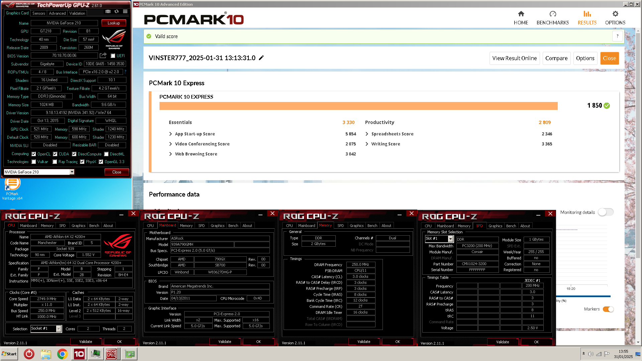
Task: Open SPD tab in the Mainboard CPU-Z window
Action: point(202,226)
